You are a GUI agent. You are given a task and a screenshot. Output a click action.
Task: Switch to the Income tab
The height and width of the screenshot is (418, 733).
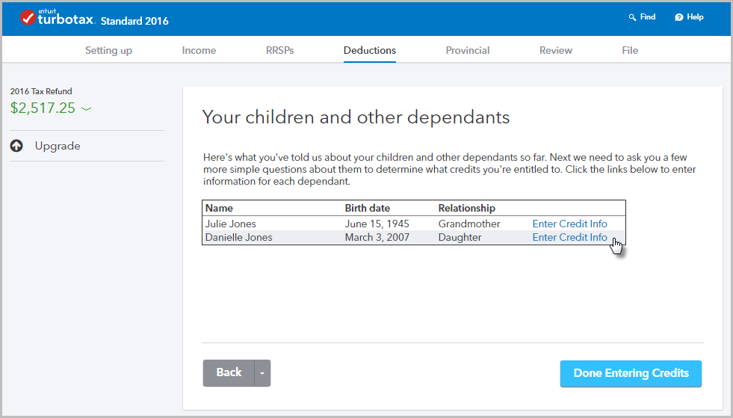(199, 50)
